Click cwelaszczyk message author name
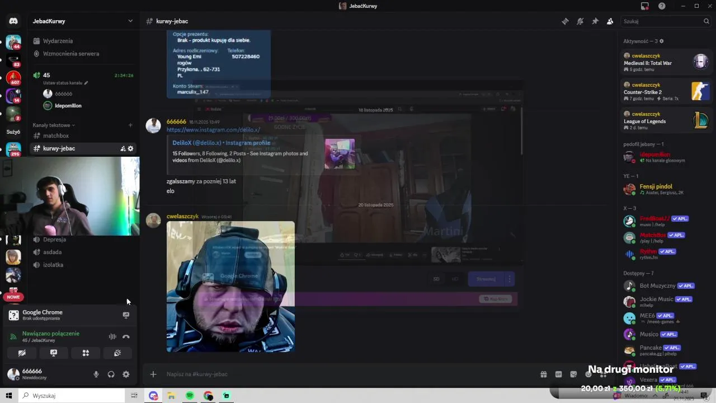The image size is (716, 403). [x=182, y=216]
